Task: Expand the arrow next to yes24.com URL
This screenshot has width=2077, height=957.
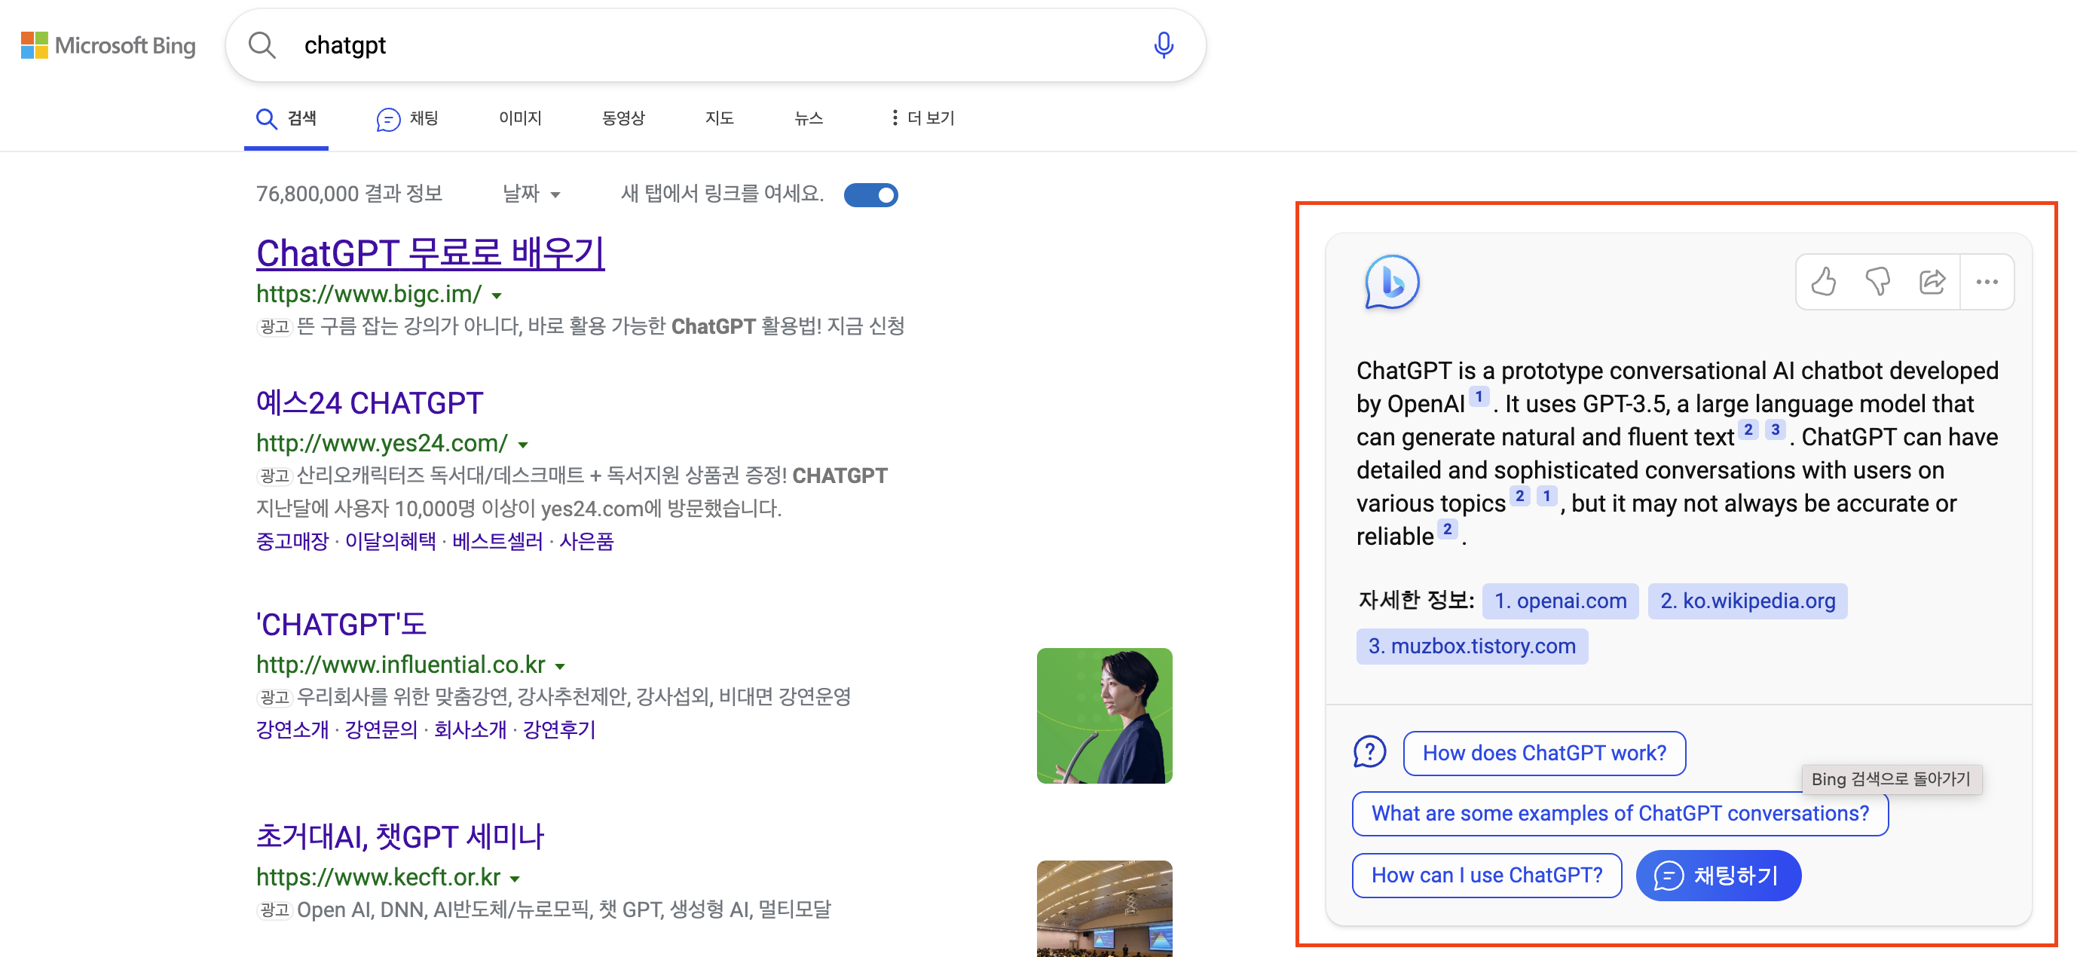Action: click(x=522, y=445)
